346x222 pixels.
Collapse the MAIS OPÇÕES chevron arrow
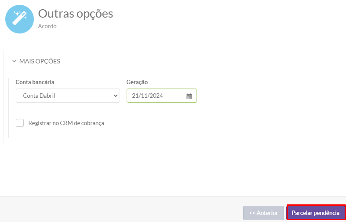pos(14,61)
